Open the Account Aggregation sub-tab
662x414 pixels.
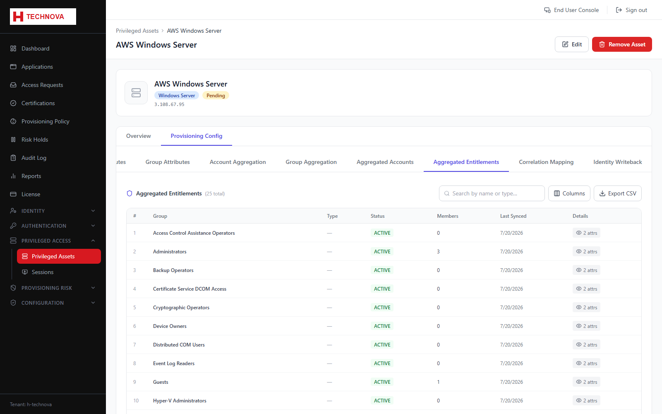[238, 162]
